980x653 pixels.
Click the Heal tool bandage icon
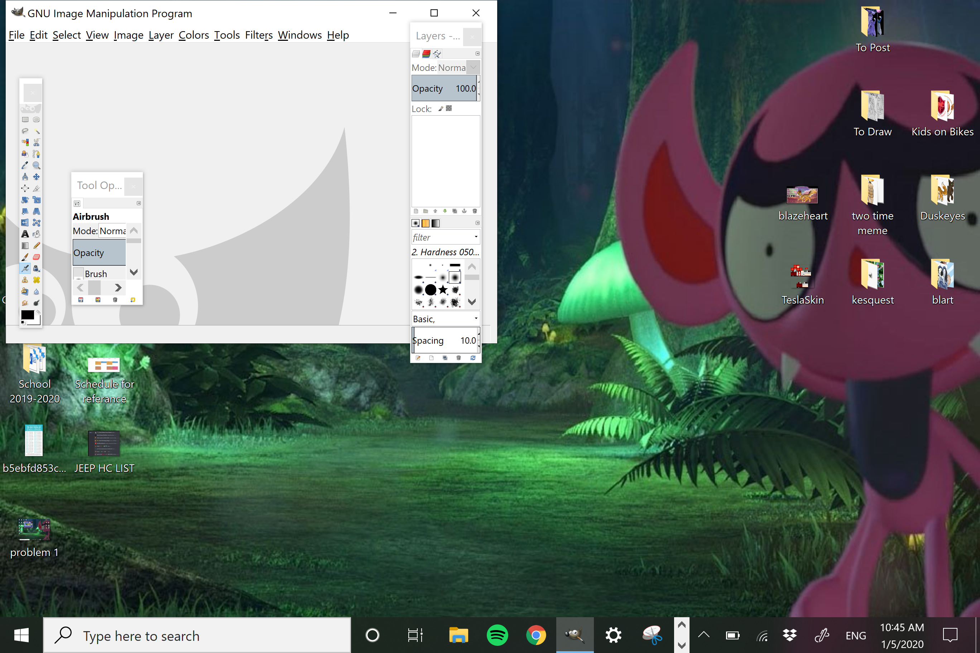(37, 280)
